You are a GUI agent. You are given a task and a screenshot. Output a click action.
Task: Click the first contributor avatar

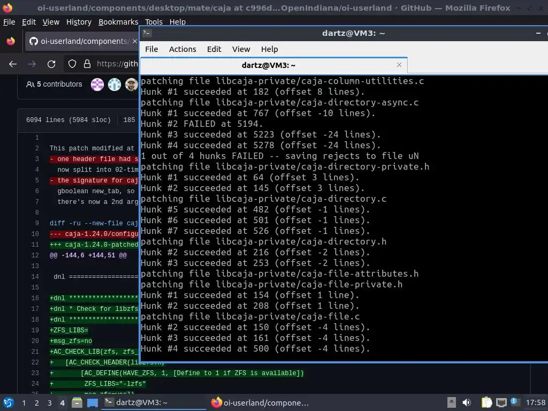pyautogui.click(x=97, y=85)
